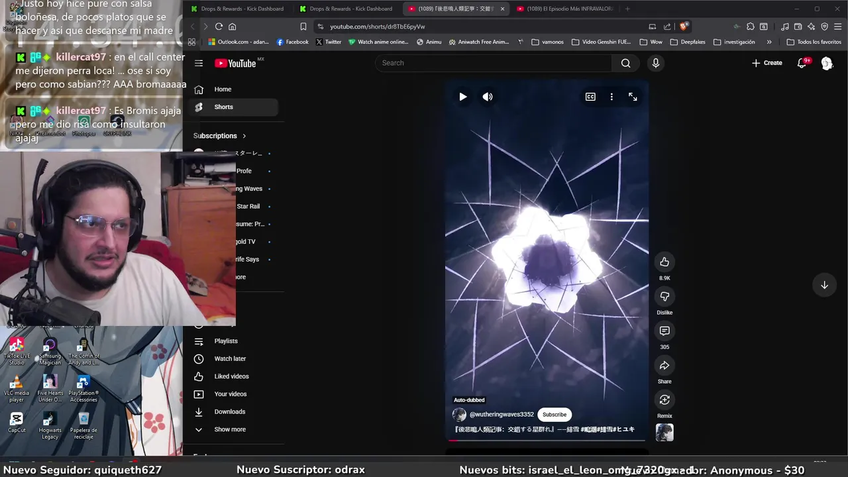848x477 pixels.
Task: Share the current Short
Action: (x=664, y=365)
